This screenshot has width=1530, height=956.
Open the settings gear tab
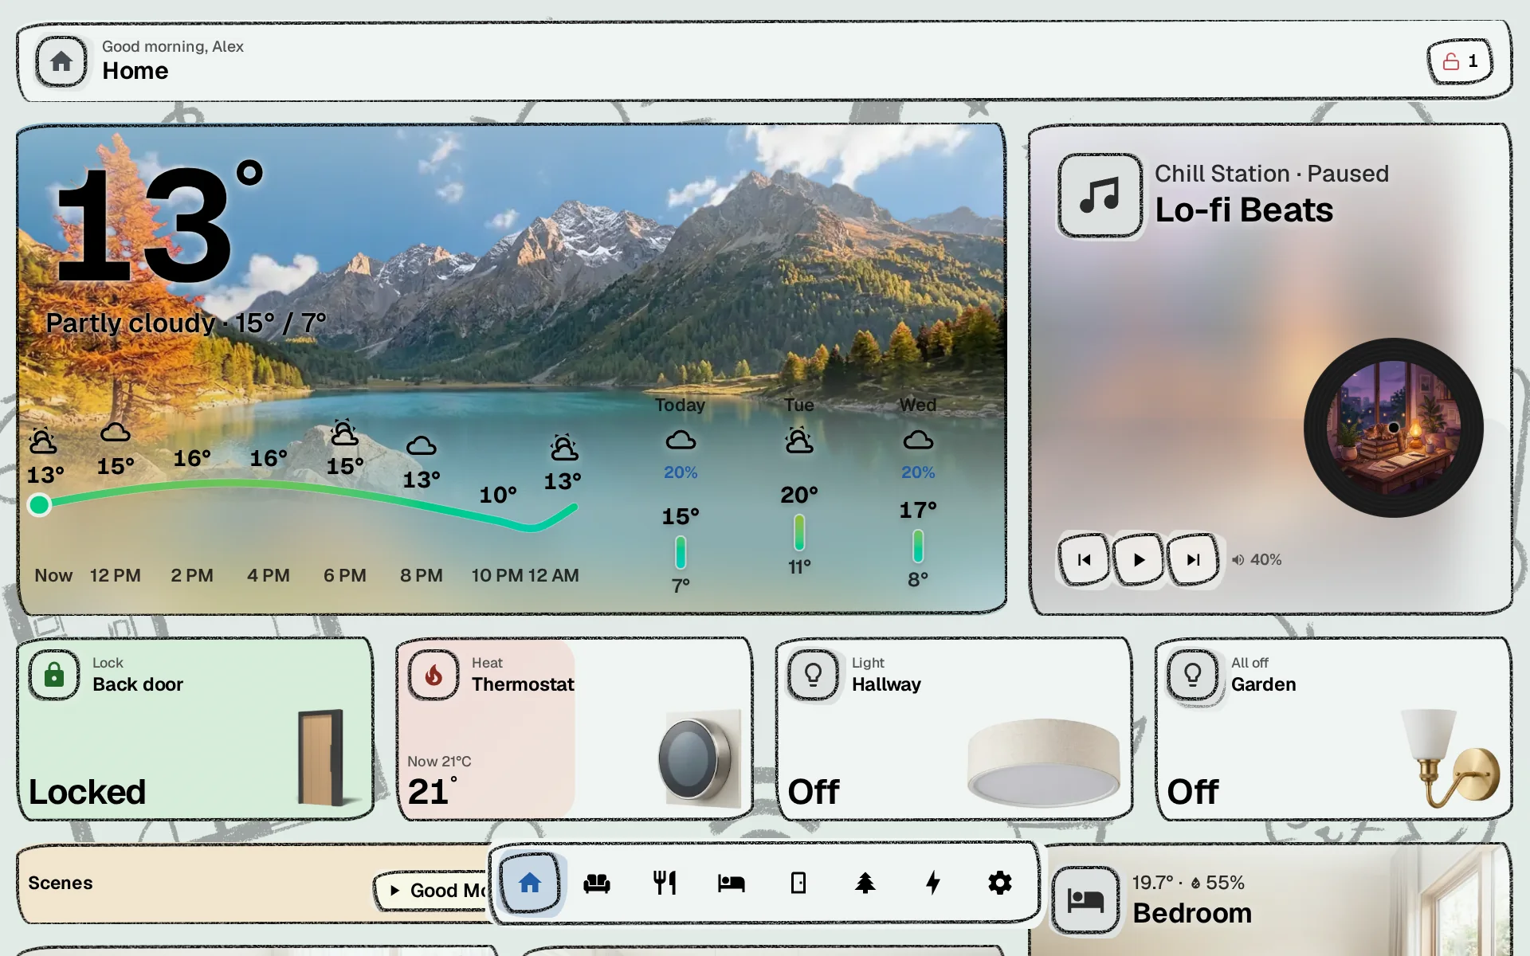[999, 883]
